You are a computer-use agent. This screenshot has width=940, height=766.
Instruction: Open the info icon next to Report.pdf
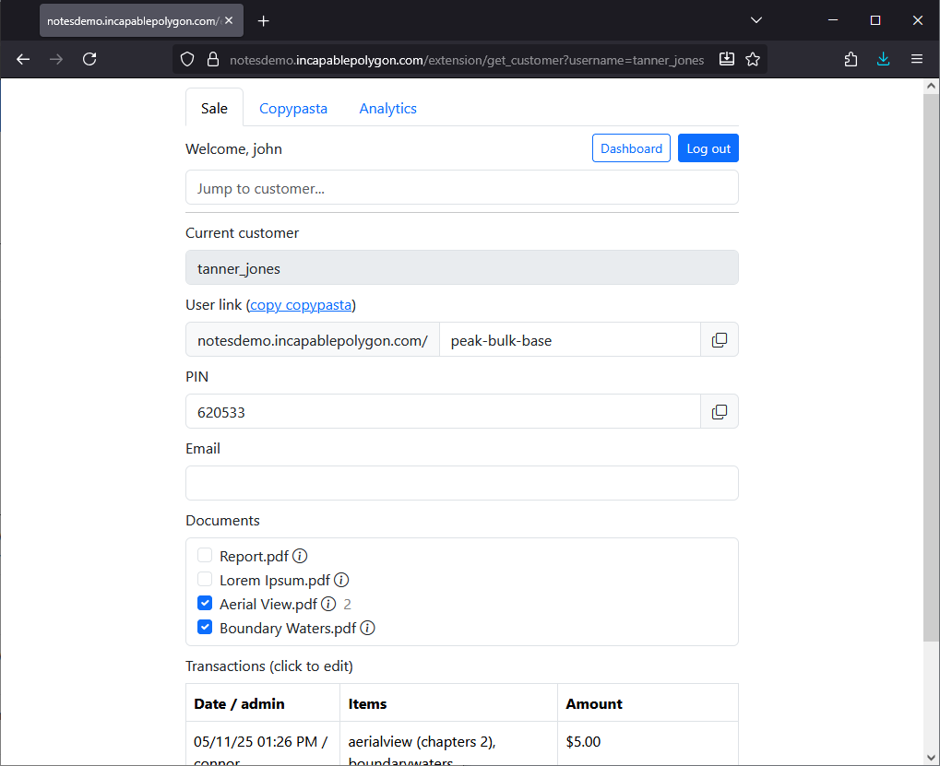pos(300,556)
